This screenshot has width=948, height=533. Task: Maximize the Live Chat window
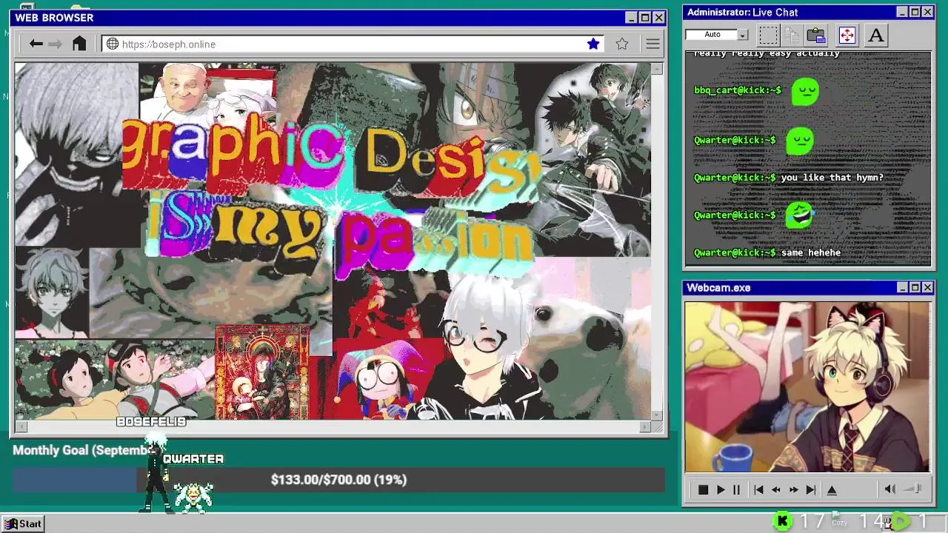click(x=915, y=12)
